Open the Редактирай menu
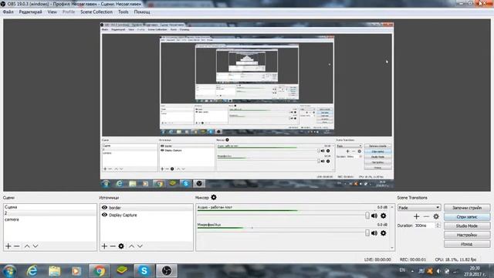The width and height of the screenshot is (494, 278). [30, 12]
